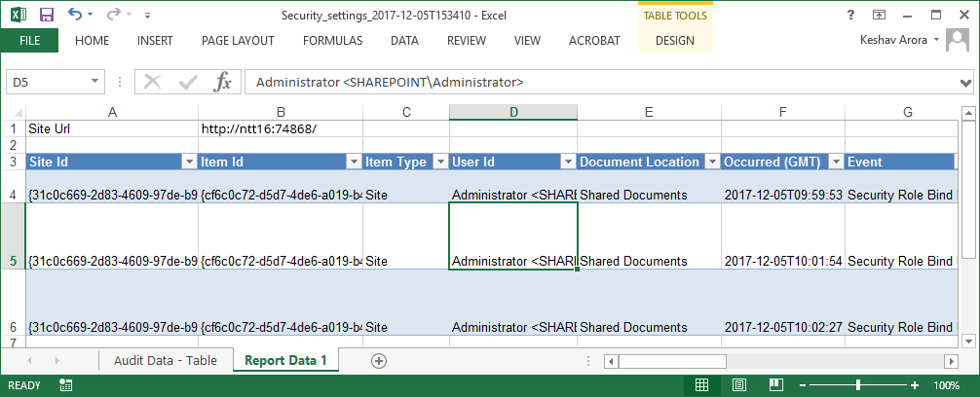Switch to the INSERT ribbon tab

[155, 41]
